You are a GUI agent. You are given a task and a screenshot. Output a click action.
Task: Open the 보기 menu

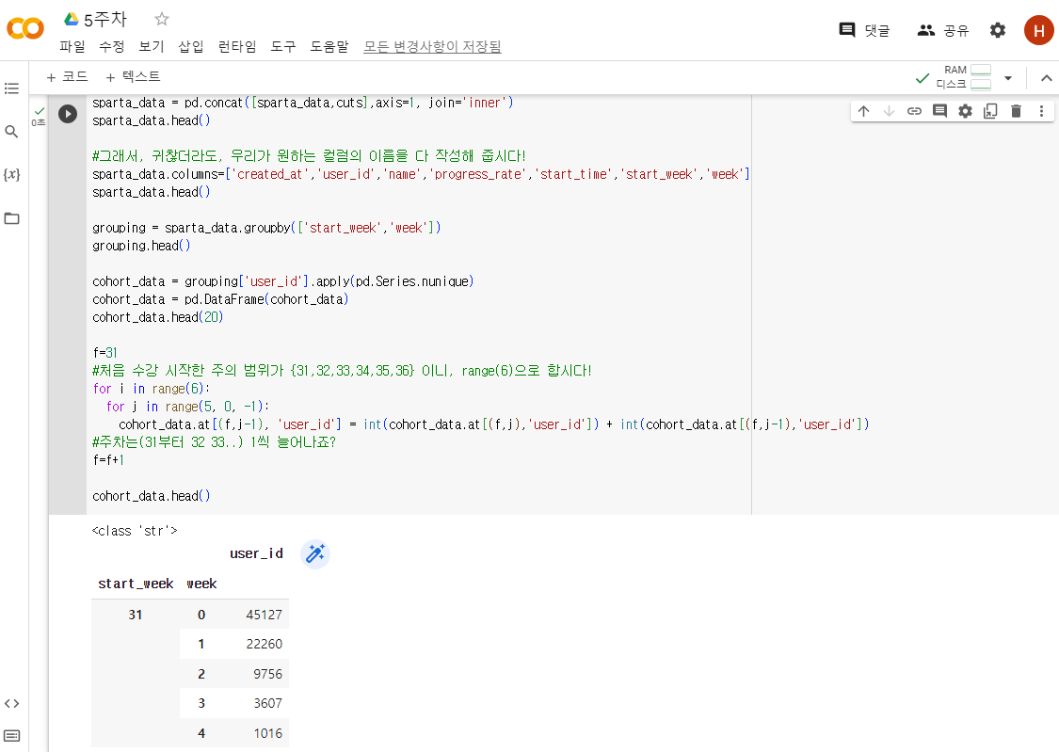point(152,46)
